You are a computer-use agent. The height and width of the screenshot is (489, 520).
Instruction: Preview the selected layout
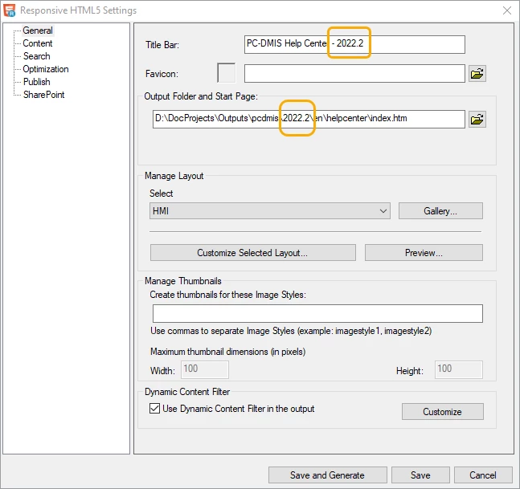coord(424,253)
